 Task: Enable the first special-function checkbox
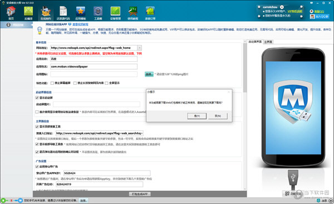click(52, 83)
